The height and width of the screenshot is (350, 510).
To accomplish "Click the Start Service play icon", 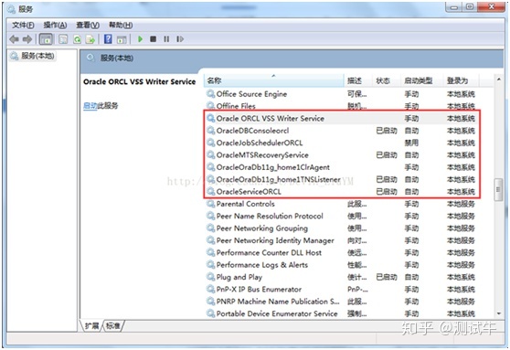I will pos(140,39).
